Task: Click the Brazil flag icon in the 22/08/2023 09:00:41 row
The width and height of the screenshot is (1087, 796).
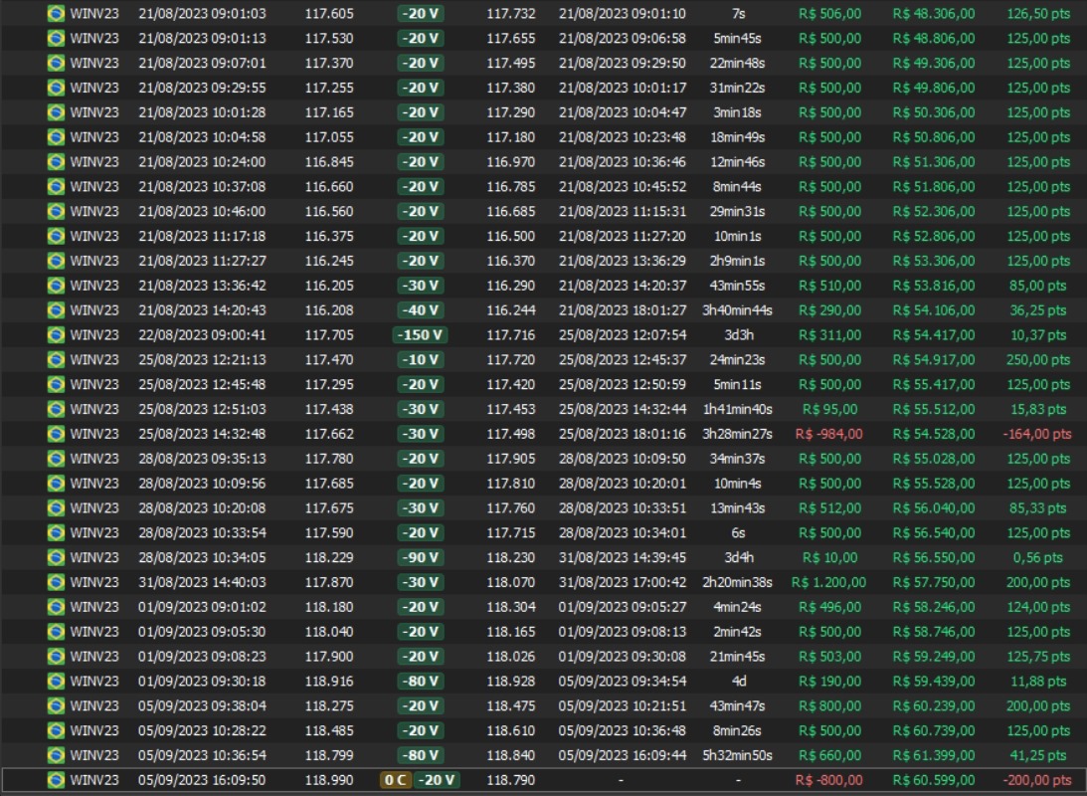Action: (56, 335)
